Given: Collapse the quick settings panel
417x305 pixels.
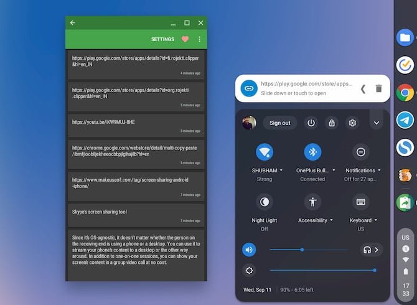Looking at the screenshot, I should click(377, 123).
